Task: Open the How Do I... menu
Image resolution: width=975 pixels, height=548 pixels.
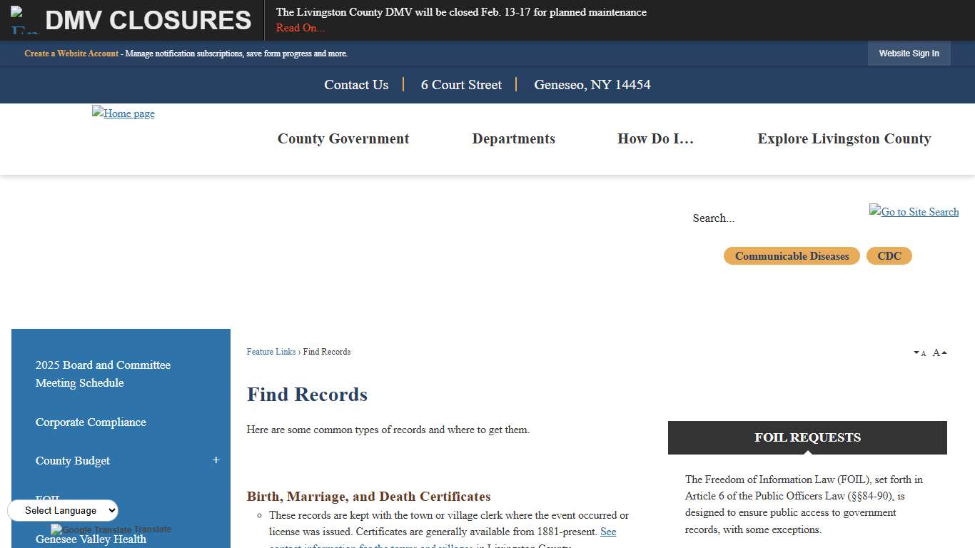Action: [655, 138]
